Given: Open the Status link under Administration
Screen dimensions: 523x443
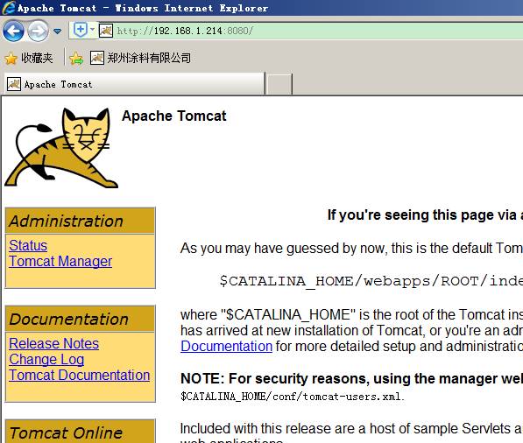Looking at the screenshot, I should [28, 245].
